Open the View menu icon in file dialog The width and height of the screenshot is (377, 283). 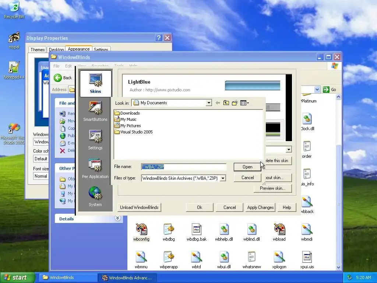coord(244,103)
